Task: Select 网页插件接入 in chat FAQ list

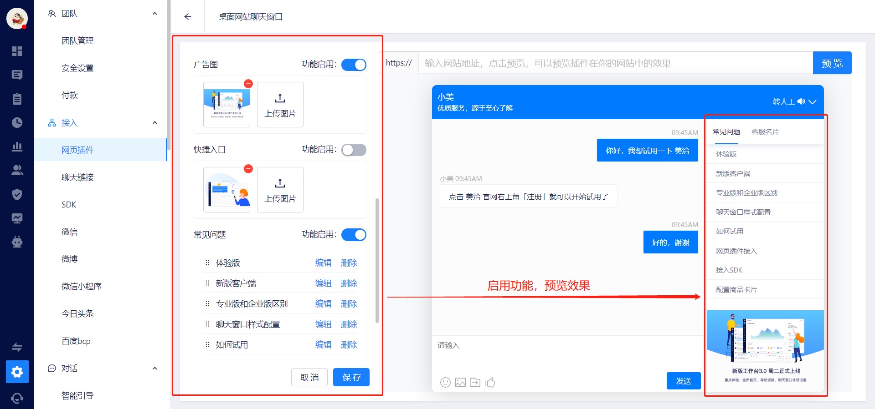Action: point(765,251)
